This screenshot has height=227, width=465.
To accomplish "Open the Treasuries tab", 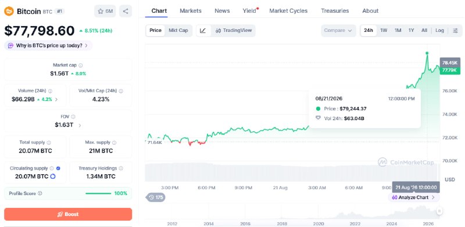I will (x=335, y=11).
